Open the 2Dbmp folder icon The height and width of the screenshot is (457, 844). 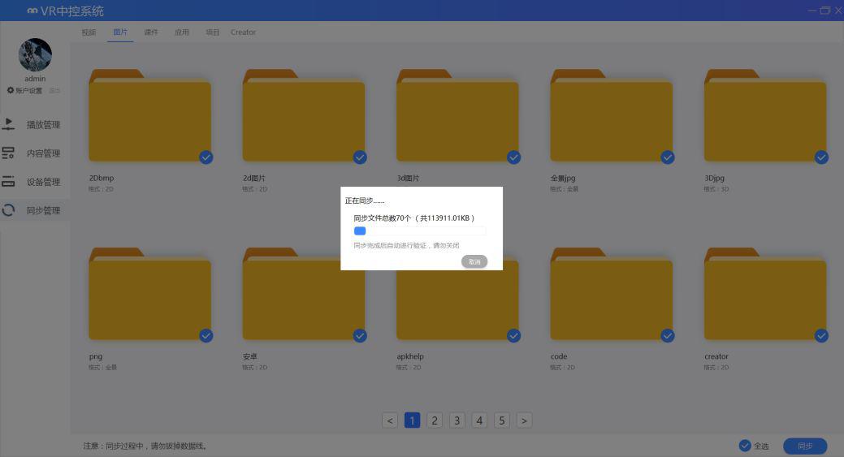(x=149, y=119)
